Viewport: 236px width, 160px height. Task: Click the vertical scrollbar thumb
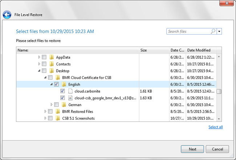(219, 91)
